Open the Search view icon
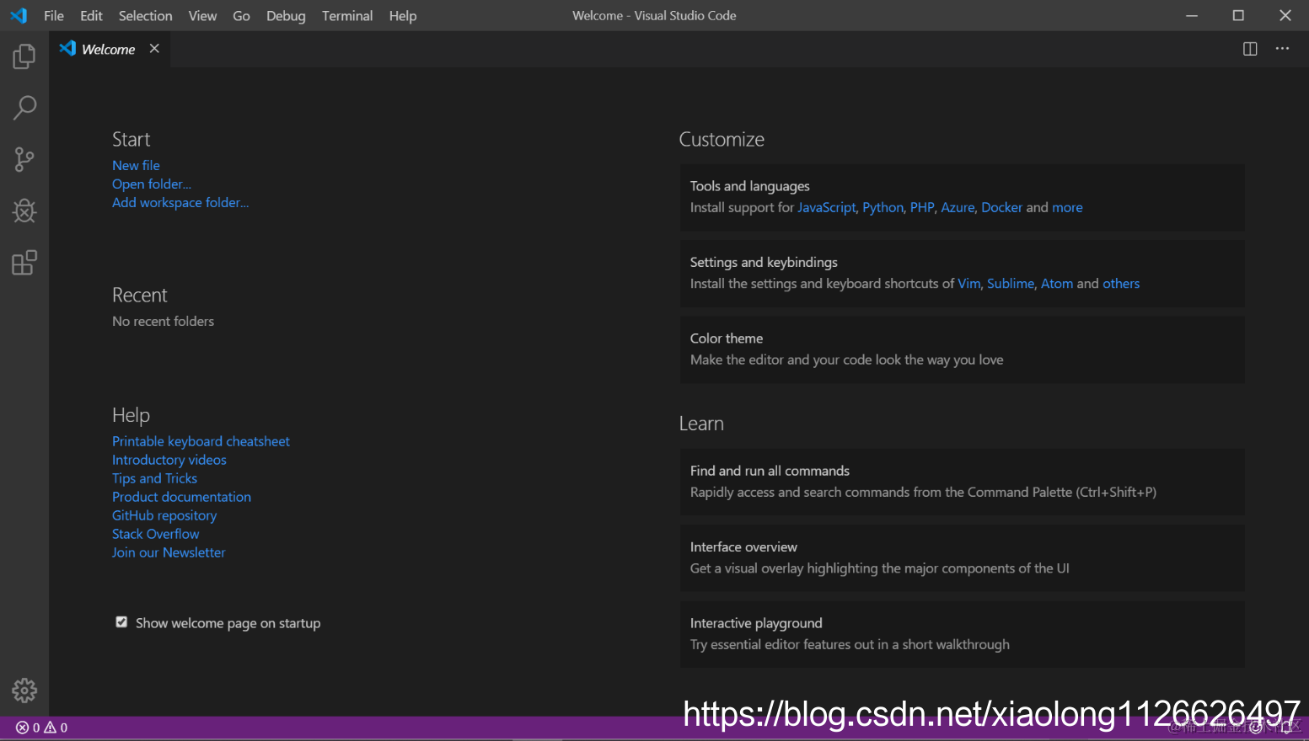The width and height of the screenshot is (1309, 741). [24, 108]
